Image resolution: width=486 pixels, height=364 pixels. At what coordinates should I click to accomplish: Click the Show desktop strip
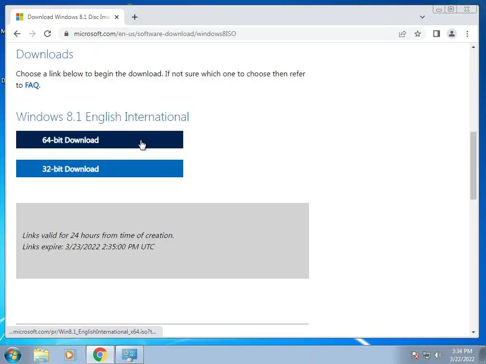click(x=483, y=355)
